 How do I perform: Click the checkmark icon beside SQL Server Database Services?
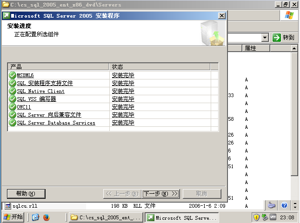[13, 123]
